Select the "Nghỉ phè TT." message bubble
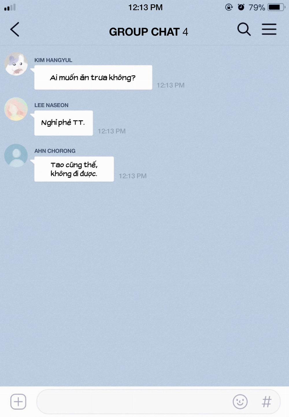Image resolution: width=289 pixels, height=417 pixels. [x=64, y=123]
